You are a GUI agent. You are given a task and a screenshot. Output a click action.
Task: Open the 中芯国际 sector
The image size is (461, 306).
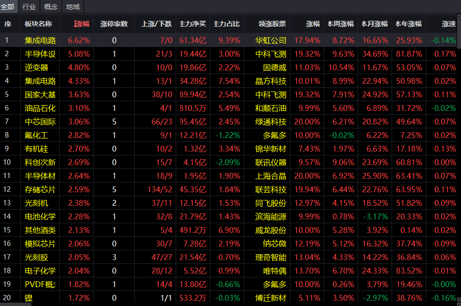40,122
